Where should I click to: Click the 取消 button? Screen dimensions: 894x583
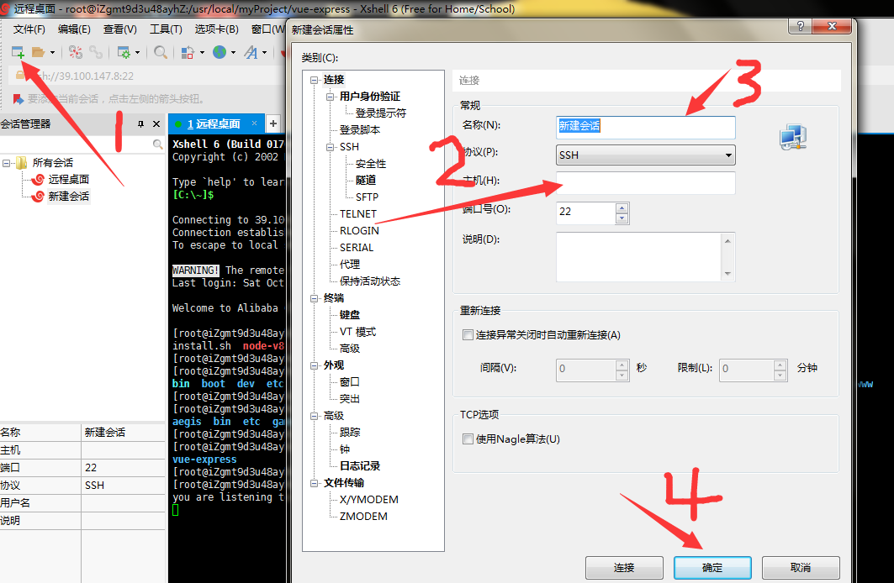click(x=801, y=568)
